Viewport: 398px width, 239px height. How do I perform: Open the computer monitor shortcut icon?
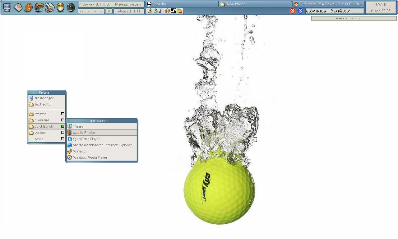7,7
